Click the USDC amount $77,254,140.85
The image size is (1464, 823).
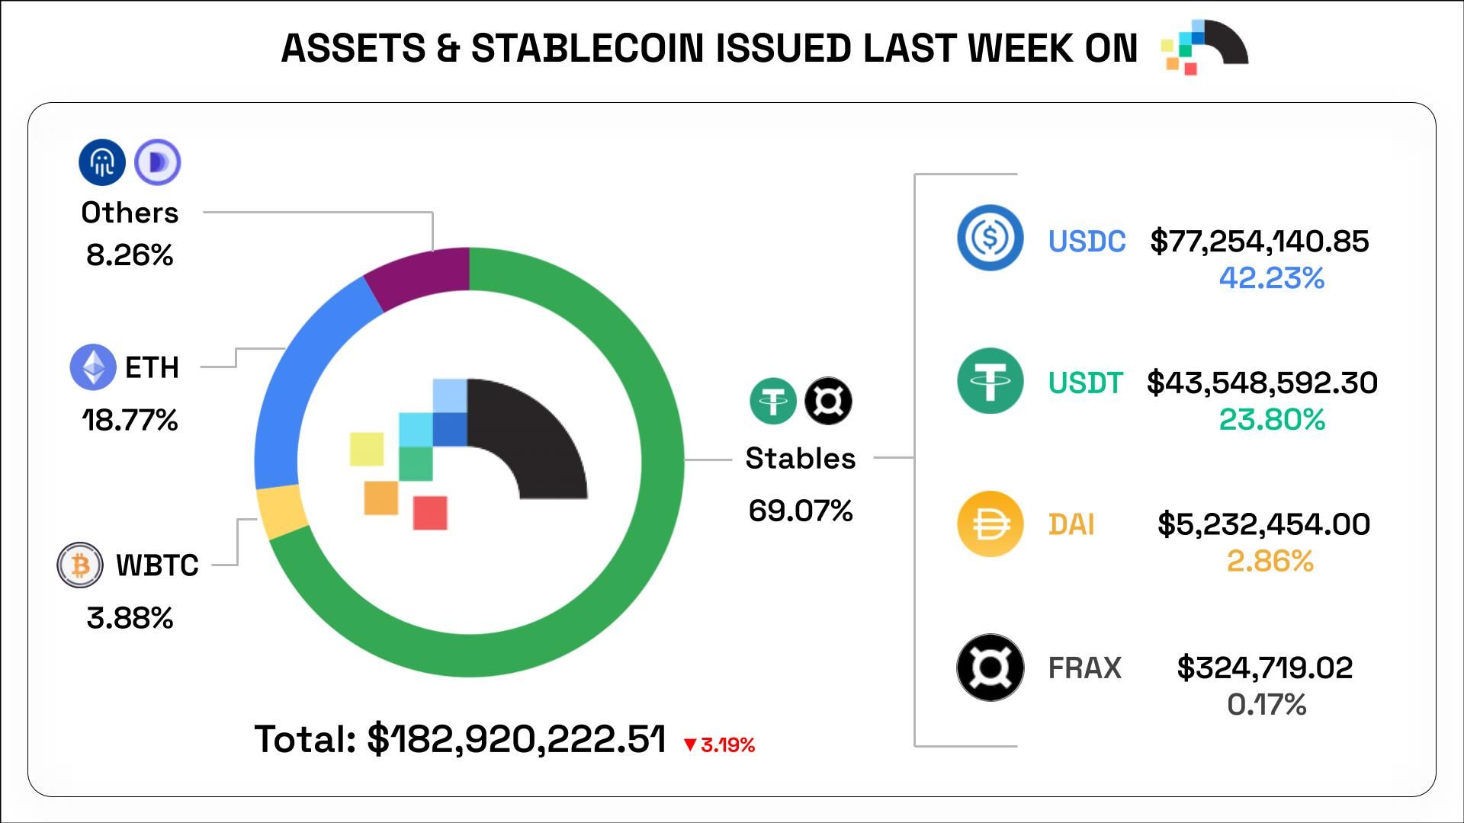[x=1260, y=242]
